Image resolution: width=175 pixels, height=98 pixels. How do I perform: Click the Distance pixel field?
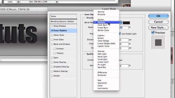coord(124,40)
